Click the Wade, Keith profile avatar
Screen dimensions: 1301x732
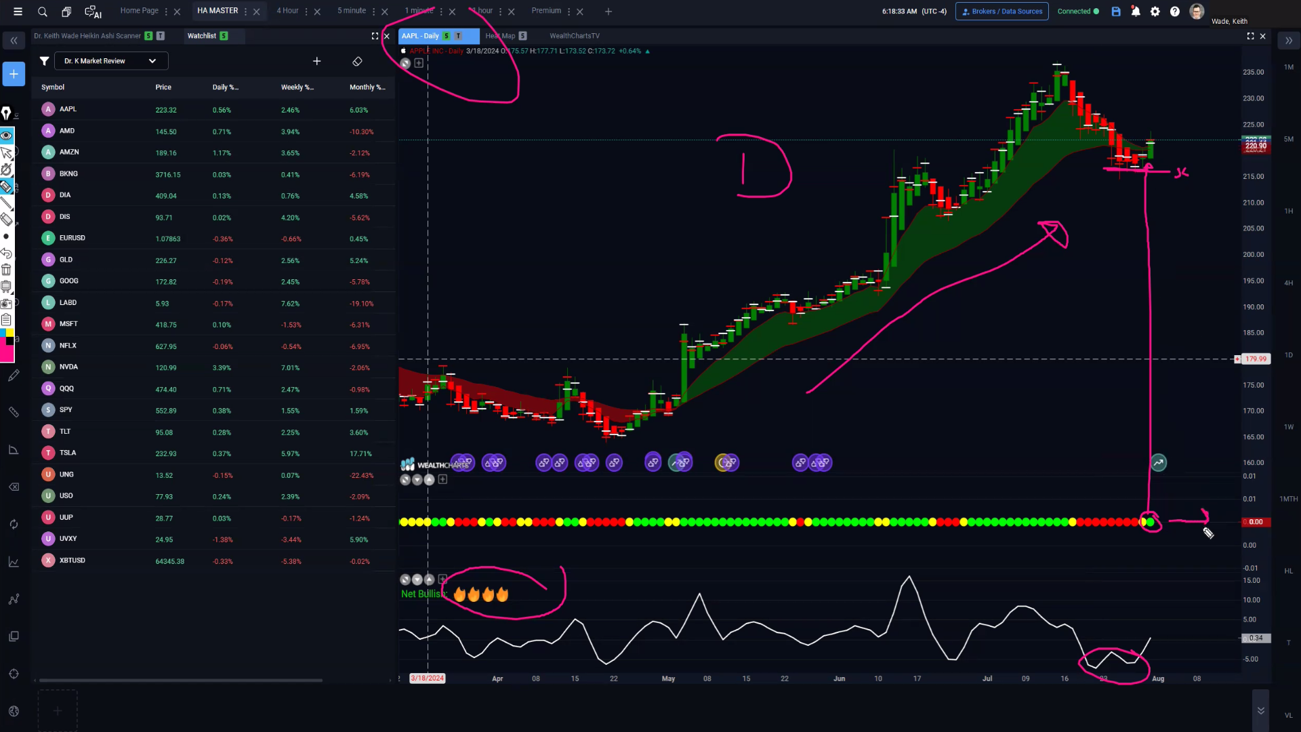pyautogui.click(x=1197, y=12)
